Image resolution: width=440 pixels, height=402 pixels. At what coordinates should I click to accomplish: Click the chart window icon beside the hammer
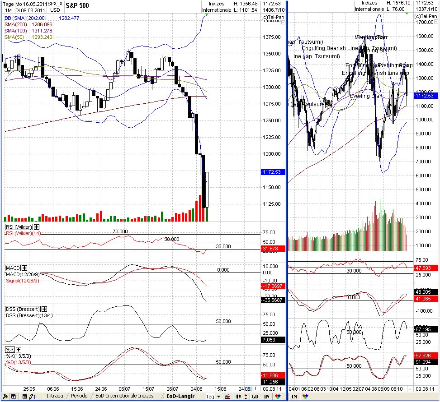13,397
